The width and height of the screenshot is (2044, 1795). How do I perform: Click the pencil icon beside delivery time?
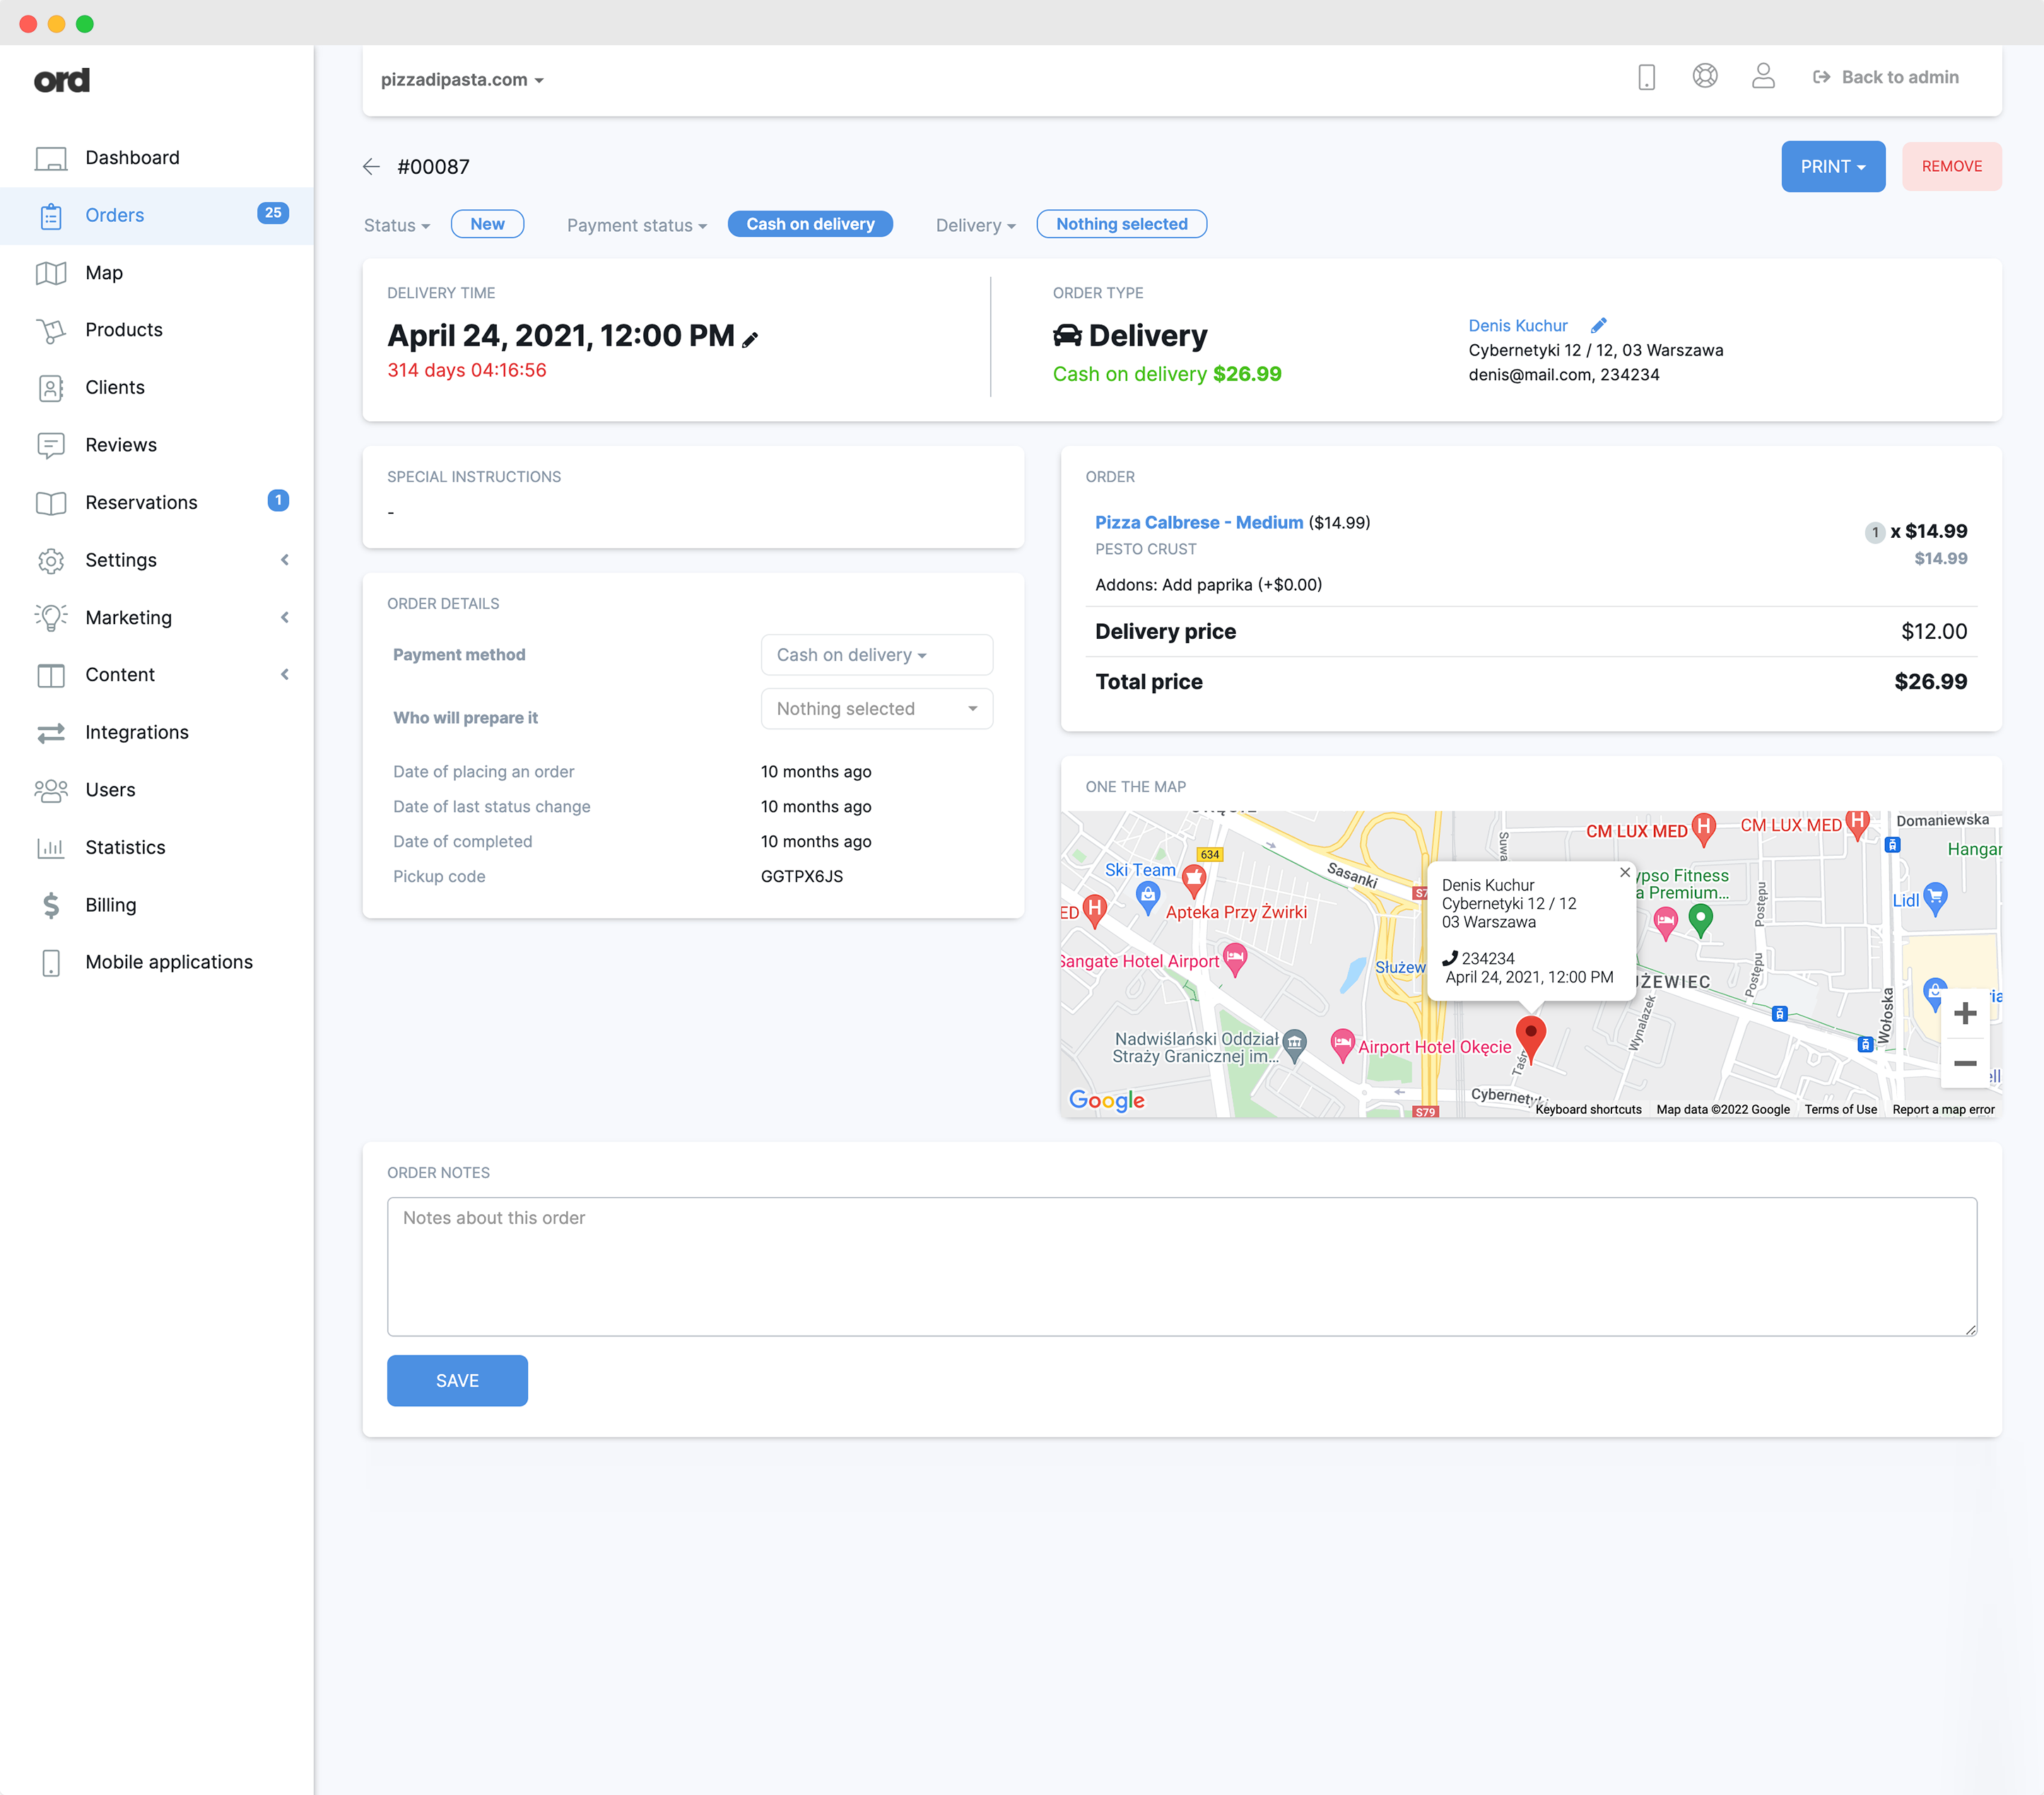coord(750,339)
